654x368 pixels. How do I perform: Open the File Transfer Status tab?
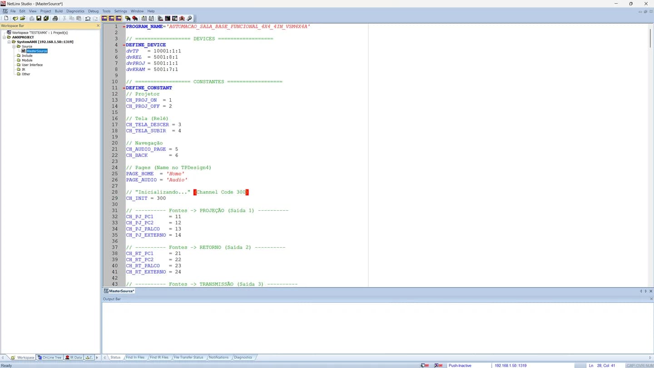pos(188,357)
